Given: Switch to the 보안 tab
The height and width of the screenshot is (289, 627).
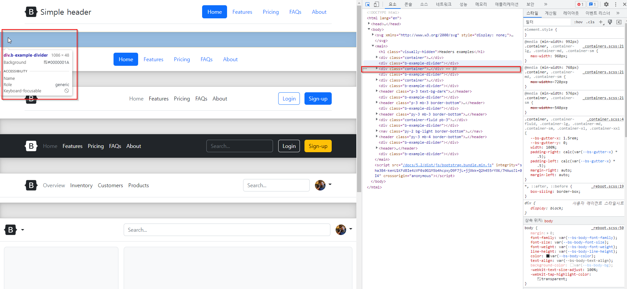Looking at the screenshot, I should coord(530,4).
